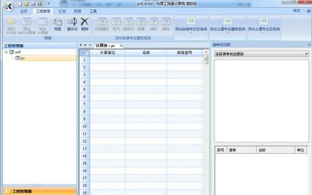This screenshot has height=195, width=312.
Task: Add the 空调通风 template system
Action: 102,24
